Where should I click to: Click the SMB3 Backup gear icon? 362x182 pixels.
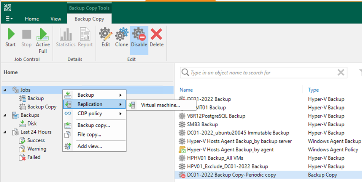tap(182, 124)
